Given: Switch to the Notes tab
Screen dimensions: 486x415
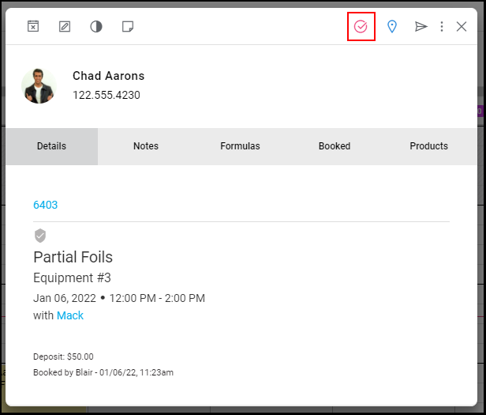Looking at the screenshot, I should [146, 146].
